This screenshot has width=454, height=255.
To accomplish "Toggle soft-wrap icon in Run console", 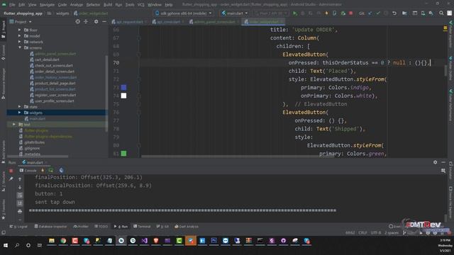I will [20, 195].
